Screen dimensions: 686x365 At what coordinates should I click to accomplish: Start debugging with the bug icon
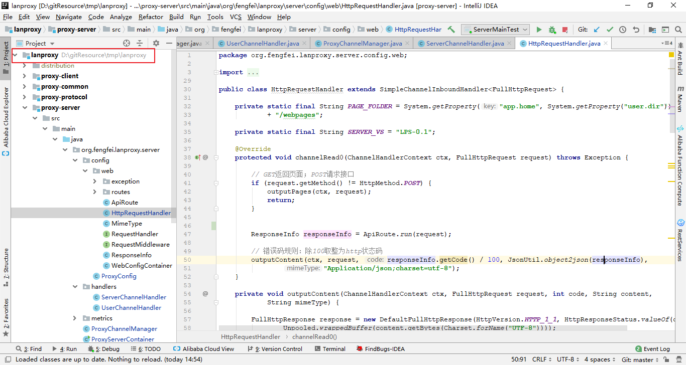pyautogui.click(x=552, y=30)
